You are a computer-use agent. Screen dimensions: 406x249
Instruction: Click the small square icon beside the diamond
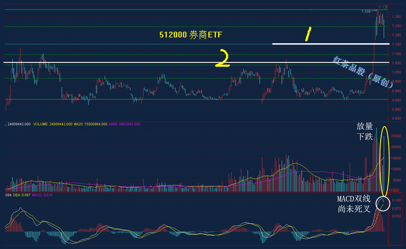pyautogui.click(x=386, y=6)
